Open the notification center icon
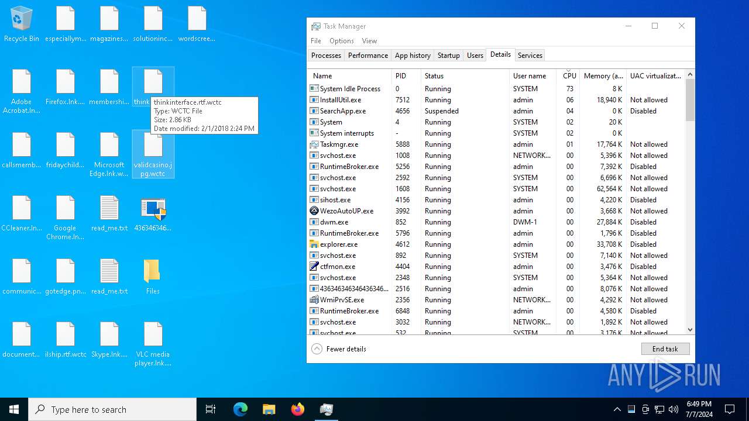This screenshot has width=749, height=421. tap(730, 409)
